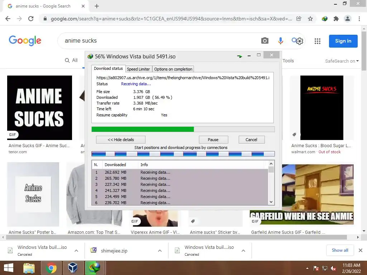Click the Info column header
The image size is (367, 275).
click(x=202, y=165)
